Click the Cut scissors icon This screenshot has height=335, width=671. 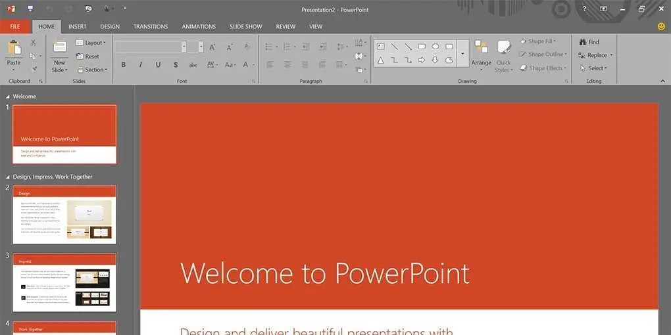pos(34,42)
